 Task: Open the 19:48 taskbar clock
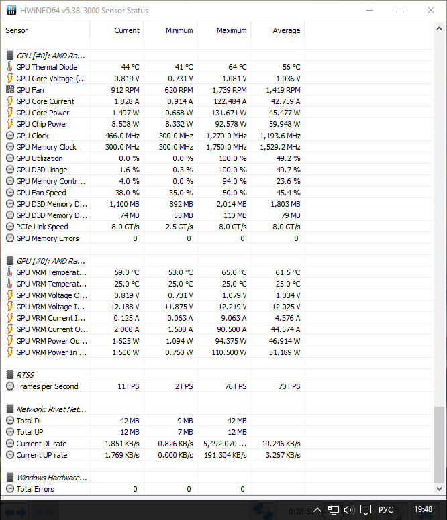point(423,509)
